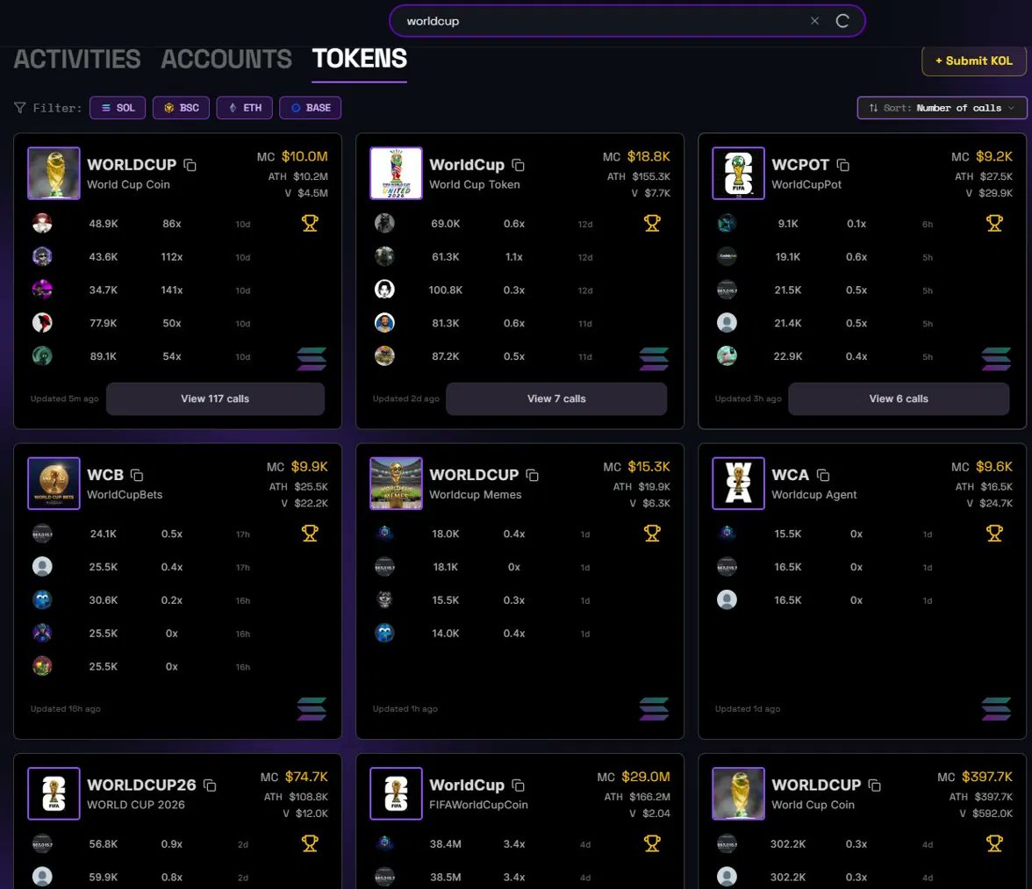Click trophy icon on WORLDCUP26 card
Screen dimensions: 1032x889
310,843
